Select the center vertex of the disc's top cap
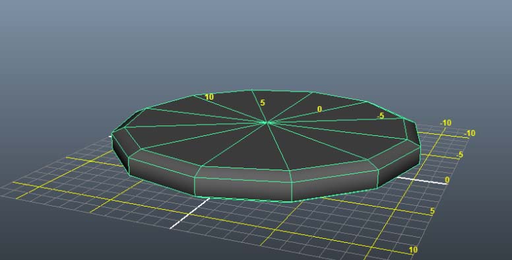This screenshot has height=260, width=512. point(267,123)
